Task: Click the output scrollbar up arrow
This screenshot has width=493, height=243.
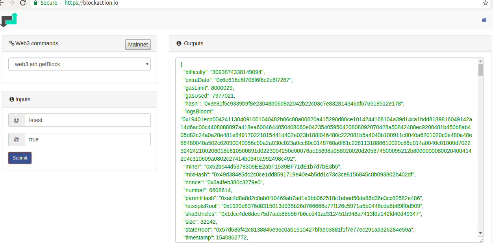Action: click(x=480, y=61)
